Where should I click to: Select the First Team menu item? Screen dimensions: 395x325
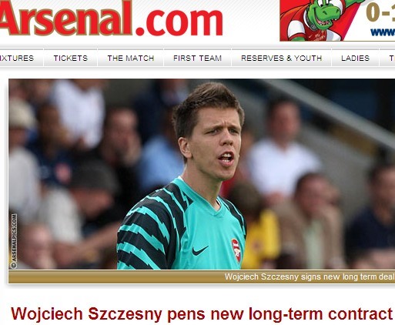(x=197, y=59)
